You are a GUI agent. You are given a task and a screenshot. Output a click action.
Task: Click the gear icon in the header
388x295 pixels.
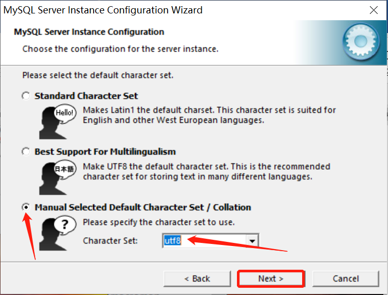coord(361,41)
